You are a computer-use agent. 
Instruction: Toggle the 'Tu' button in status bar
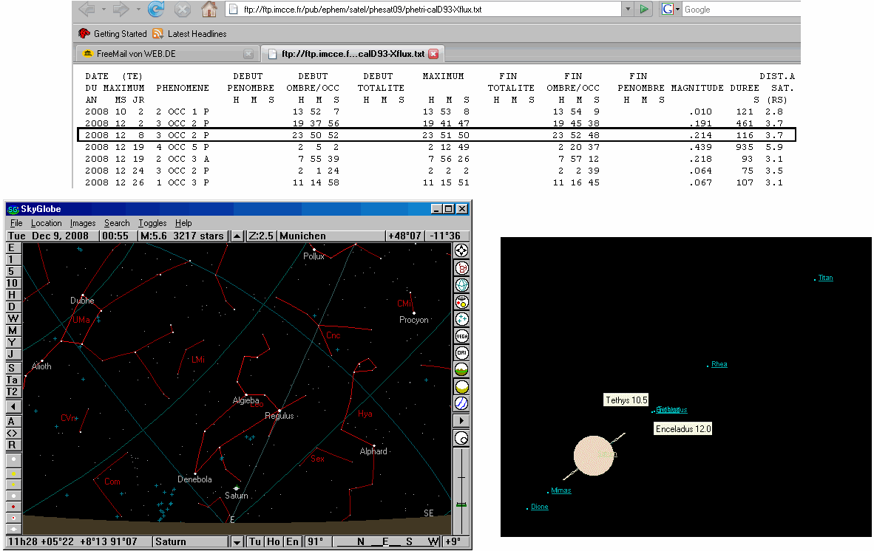click(255, 542)
